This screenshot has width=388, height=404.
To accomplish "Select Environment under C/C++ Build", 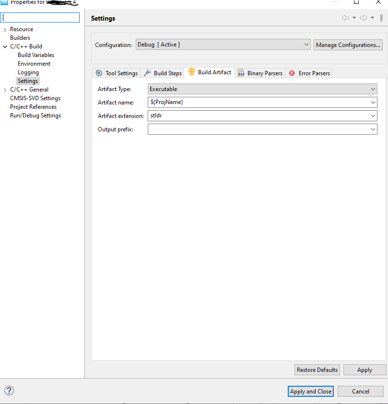I will pyautogui.click(x=34, y=63).
